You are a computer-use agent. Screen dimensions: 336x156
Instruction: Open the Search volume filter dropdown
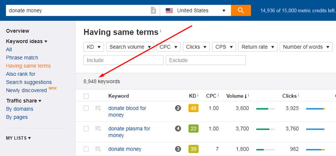pyautogui.click(x=130, y=47)
